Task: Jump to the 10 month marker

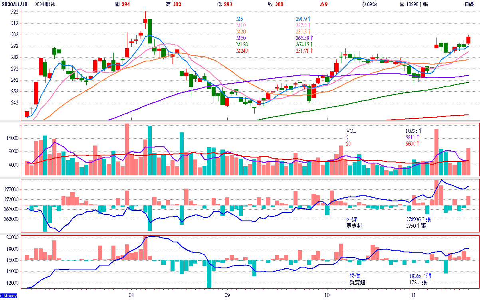Action: (327, 295)
